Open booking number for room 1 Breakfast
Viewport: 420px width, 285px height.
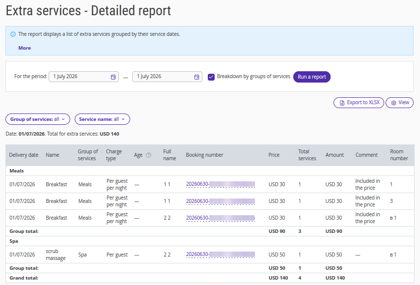tap(221, 184)
